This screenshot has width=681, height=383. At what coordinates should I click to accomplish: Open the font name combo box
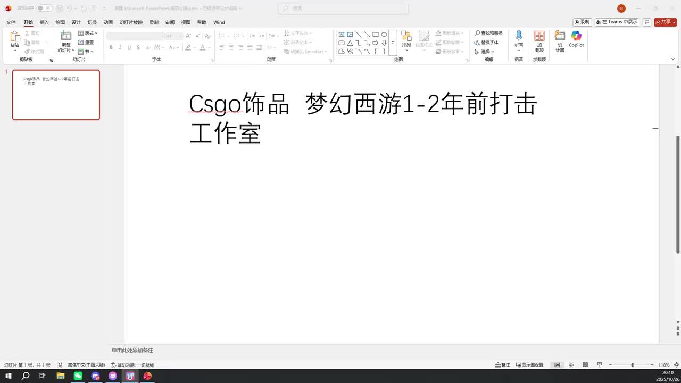[136, 36]
